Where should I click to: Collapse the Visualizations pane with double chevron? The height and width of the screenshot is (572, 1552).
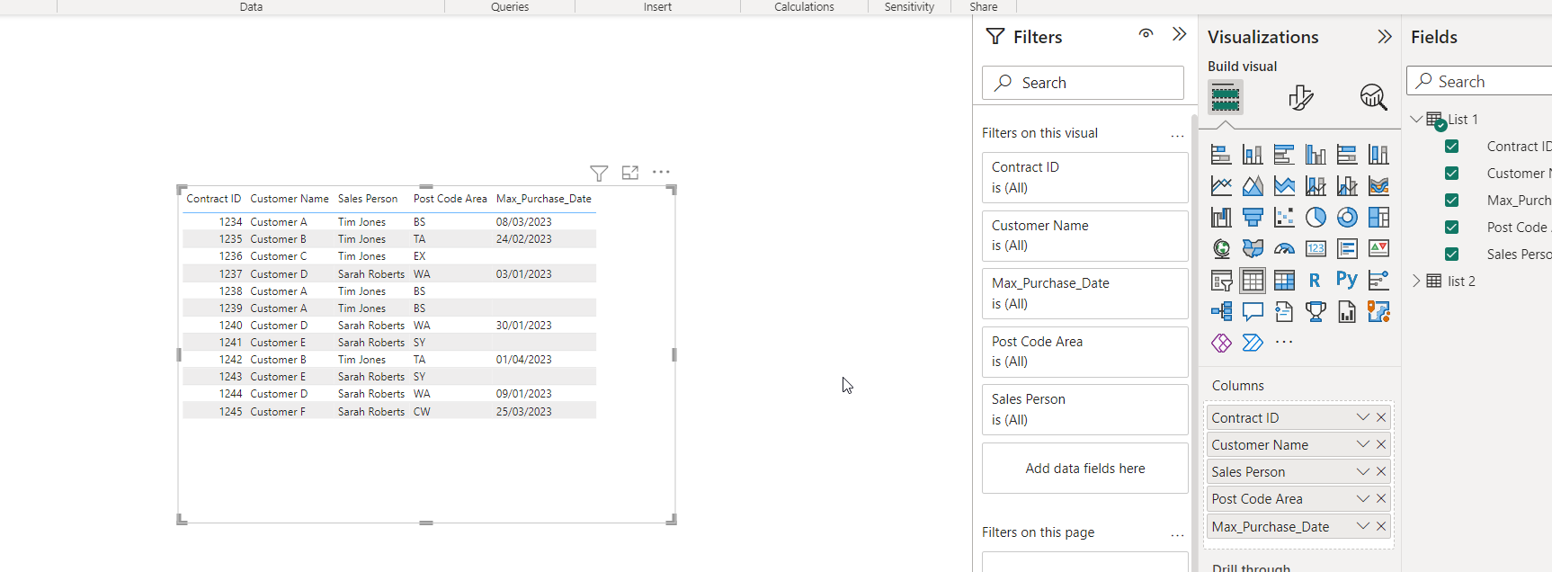[x=1385, y=37]
